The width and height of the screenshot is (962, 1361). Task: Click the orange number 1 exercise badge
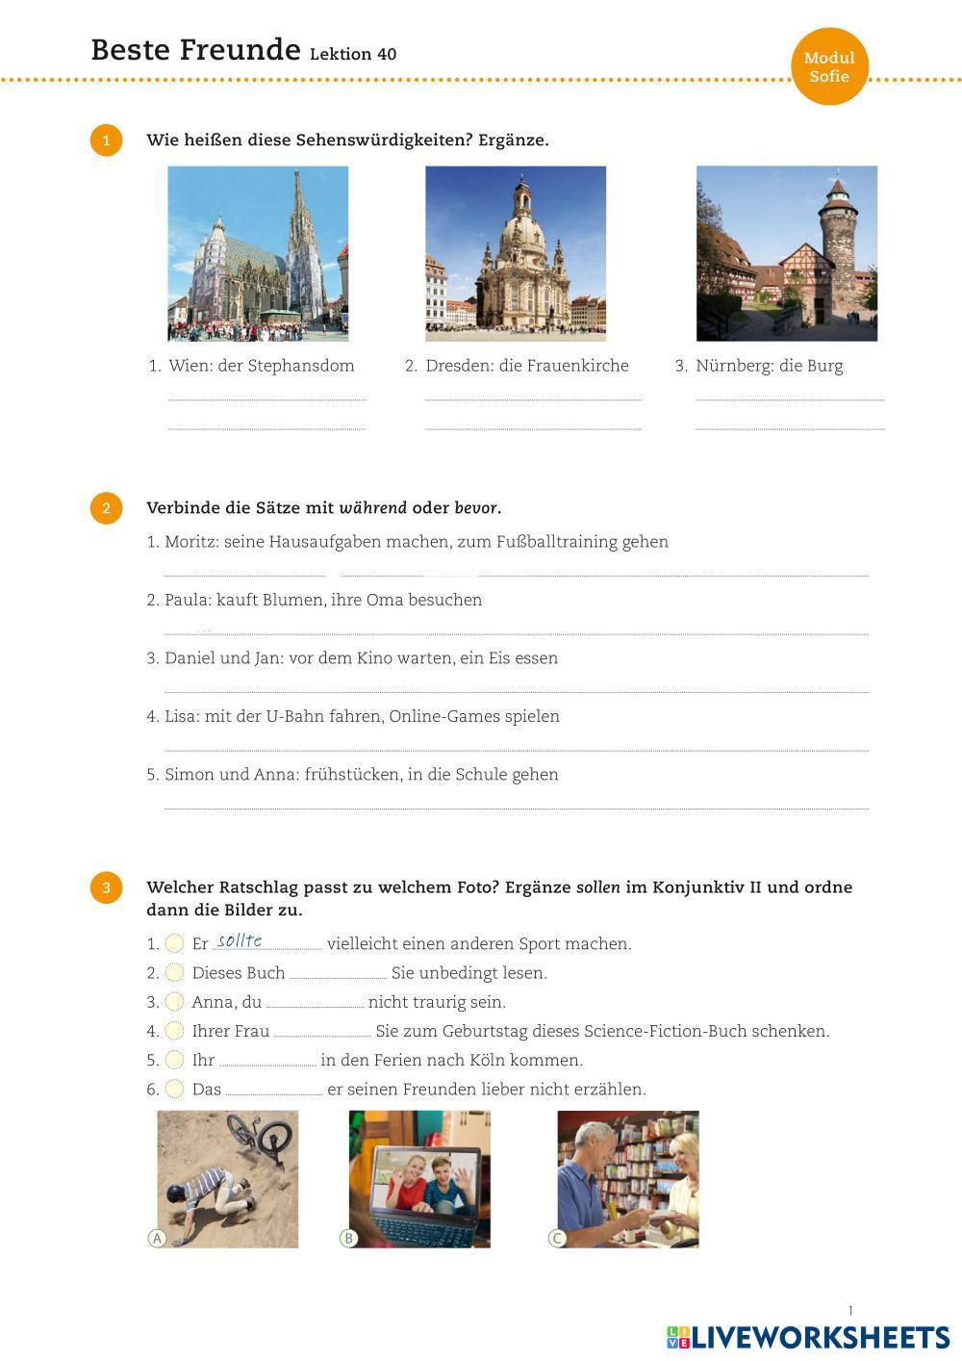point(107,141)
